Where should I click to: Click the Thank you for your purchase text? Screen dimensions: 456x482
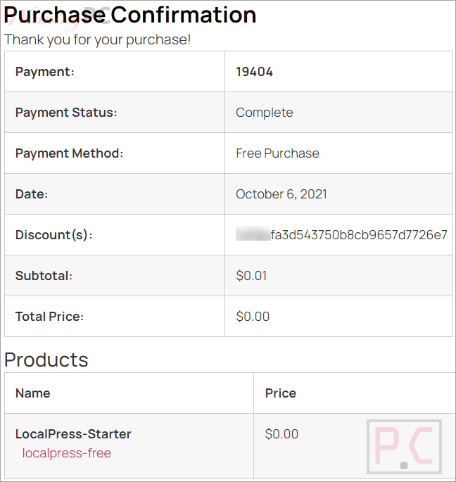[x=98, y=39]
